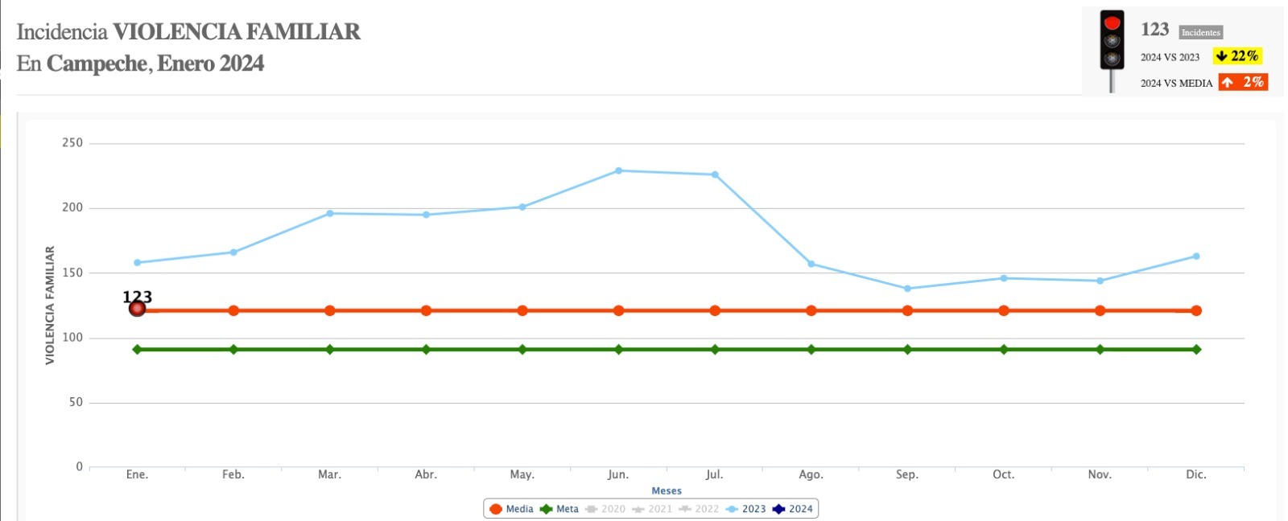Click the up arrow in the orange 2% badge

(1228, 82)
